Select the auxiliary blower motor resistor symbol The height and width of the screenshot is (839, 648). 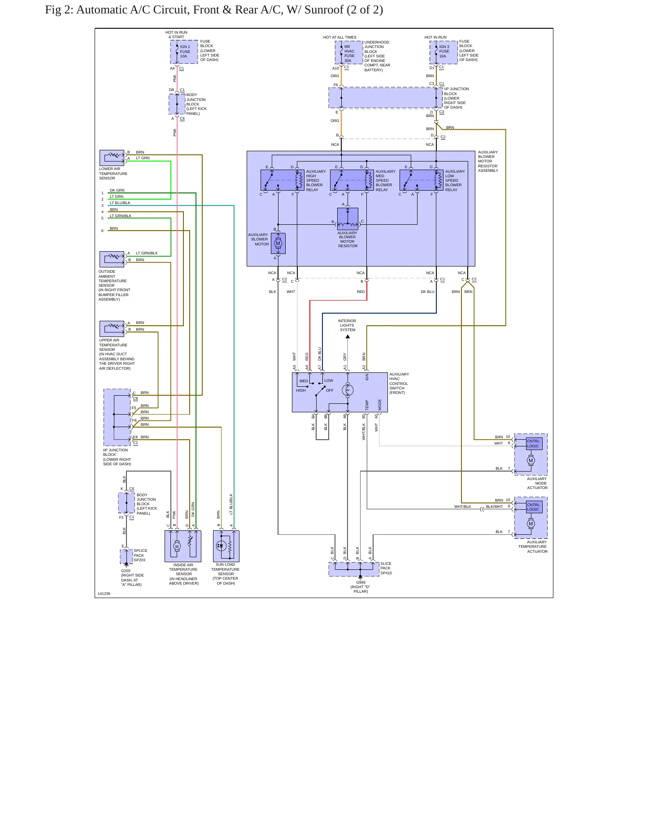(x=348, y=219)
